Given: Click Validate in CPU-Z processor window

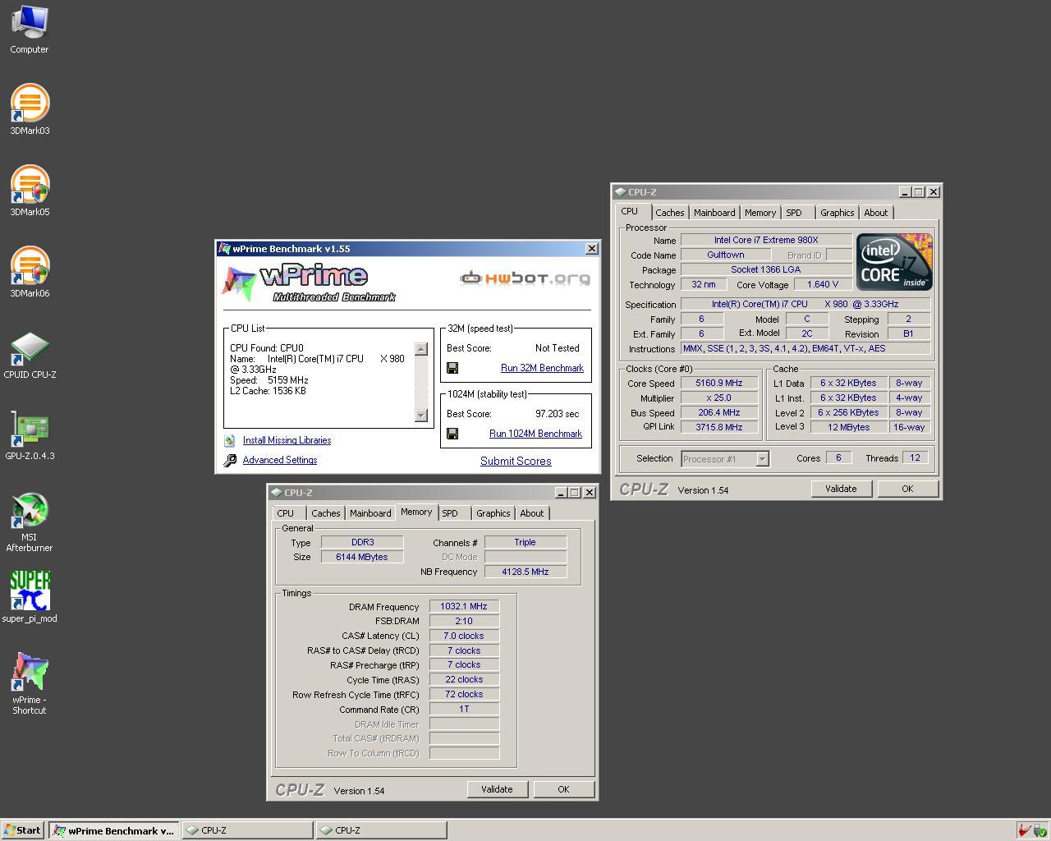Looking at the screenshot, I should [841, 489].
